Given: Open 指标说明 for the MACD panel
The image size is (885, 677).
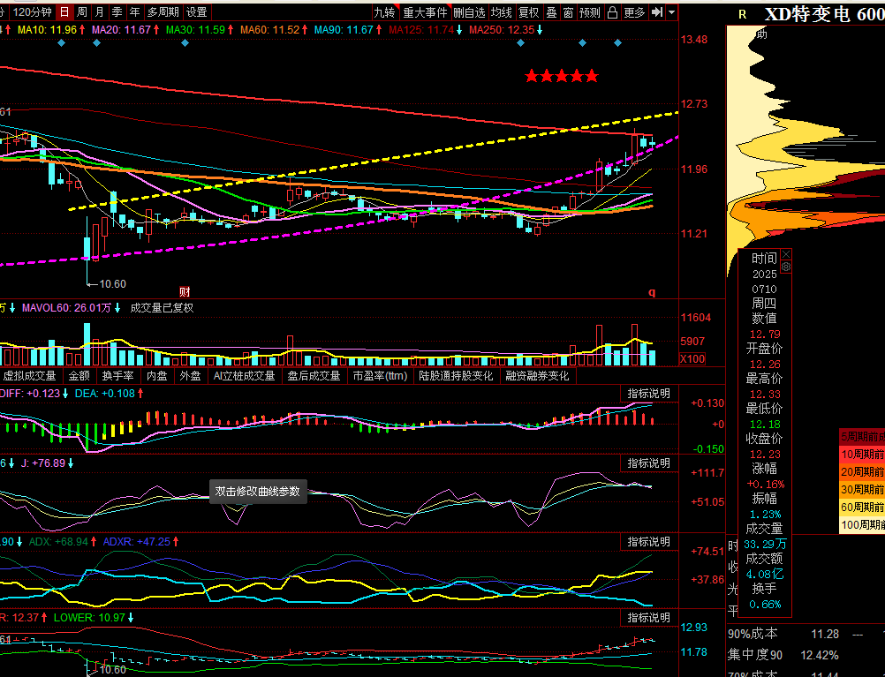Looking at the screenshot, I should pyautogui.click(x=648, y=393).
